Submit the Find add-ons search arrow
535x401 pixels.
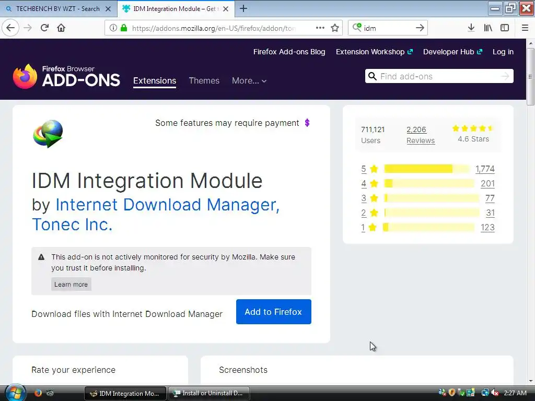tap(505, 76)
